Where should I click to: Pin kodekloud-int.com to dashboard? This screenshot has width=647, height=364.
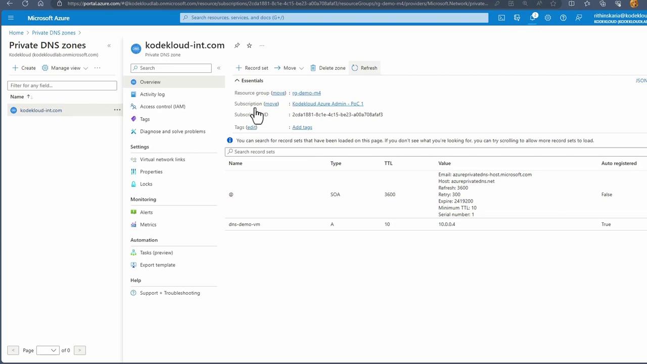click(x=237, y=45)
